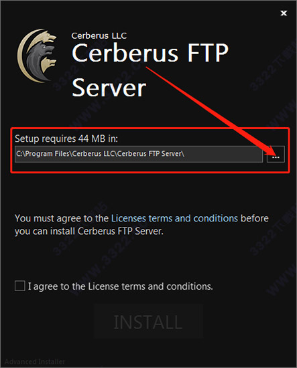The width and height of the screenshot is (297, 368).
Task: Click the 'Advanced Installer' footer text
Action: pos(35,362)
